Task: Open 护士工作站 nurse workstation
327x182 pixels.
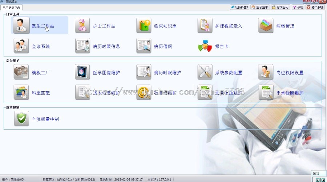Action: click(x=95, y=25)
